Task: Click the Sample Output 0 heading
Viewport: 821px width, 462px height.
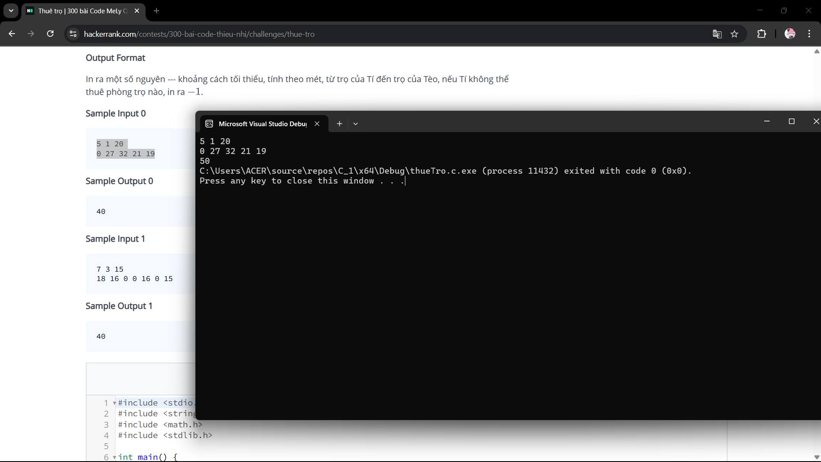Action: 119,181
